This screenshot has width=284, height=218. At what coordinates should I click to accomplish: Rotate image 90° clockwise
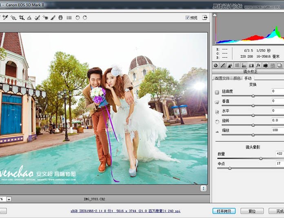click(x=85, y=18)
